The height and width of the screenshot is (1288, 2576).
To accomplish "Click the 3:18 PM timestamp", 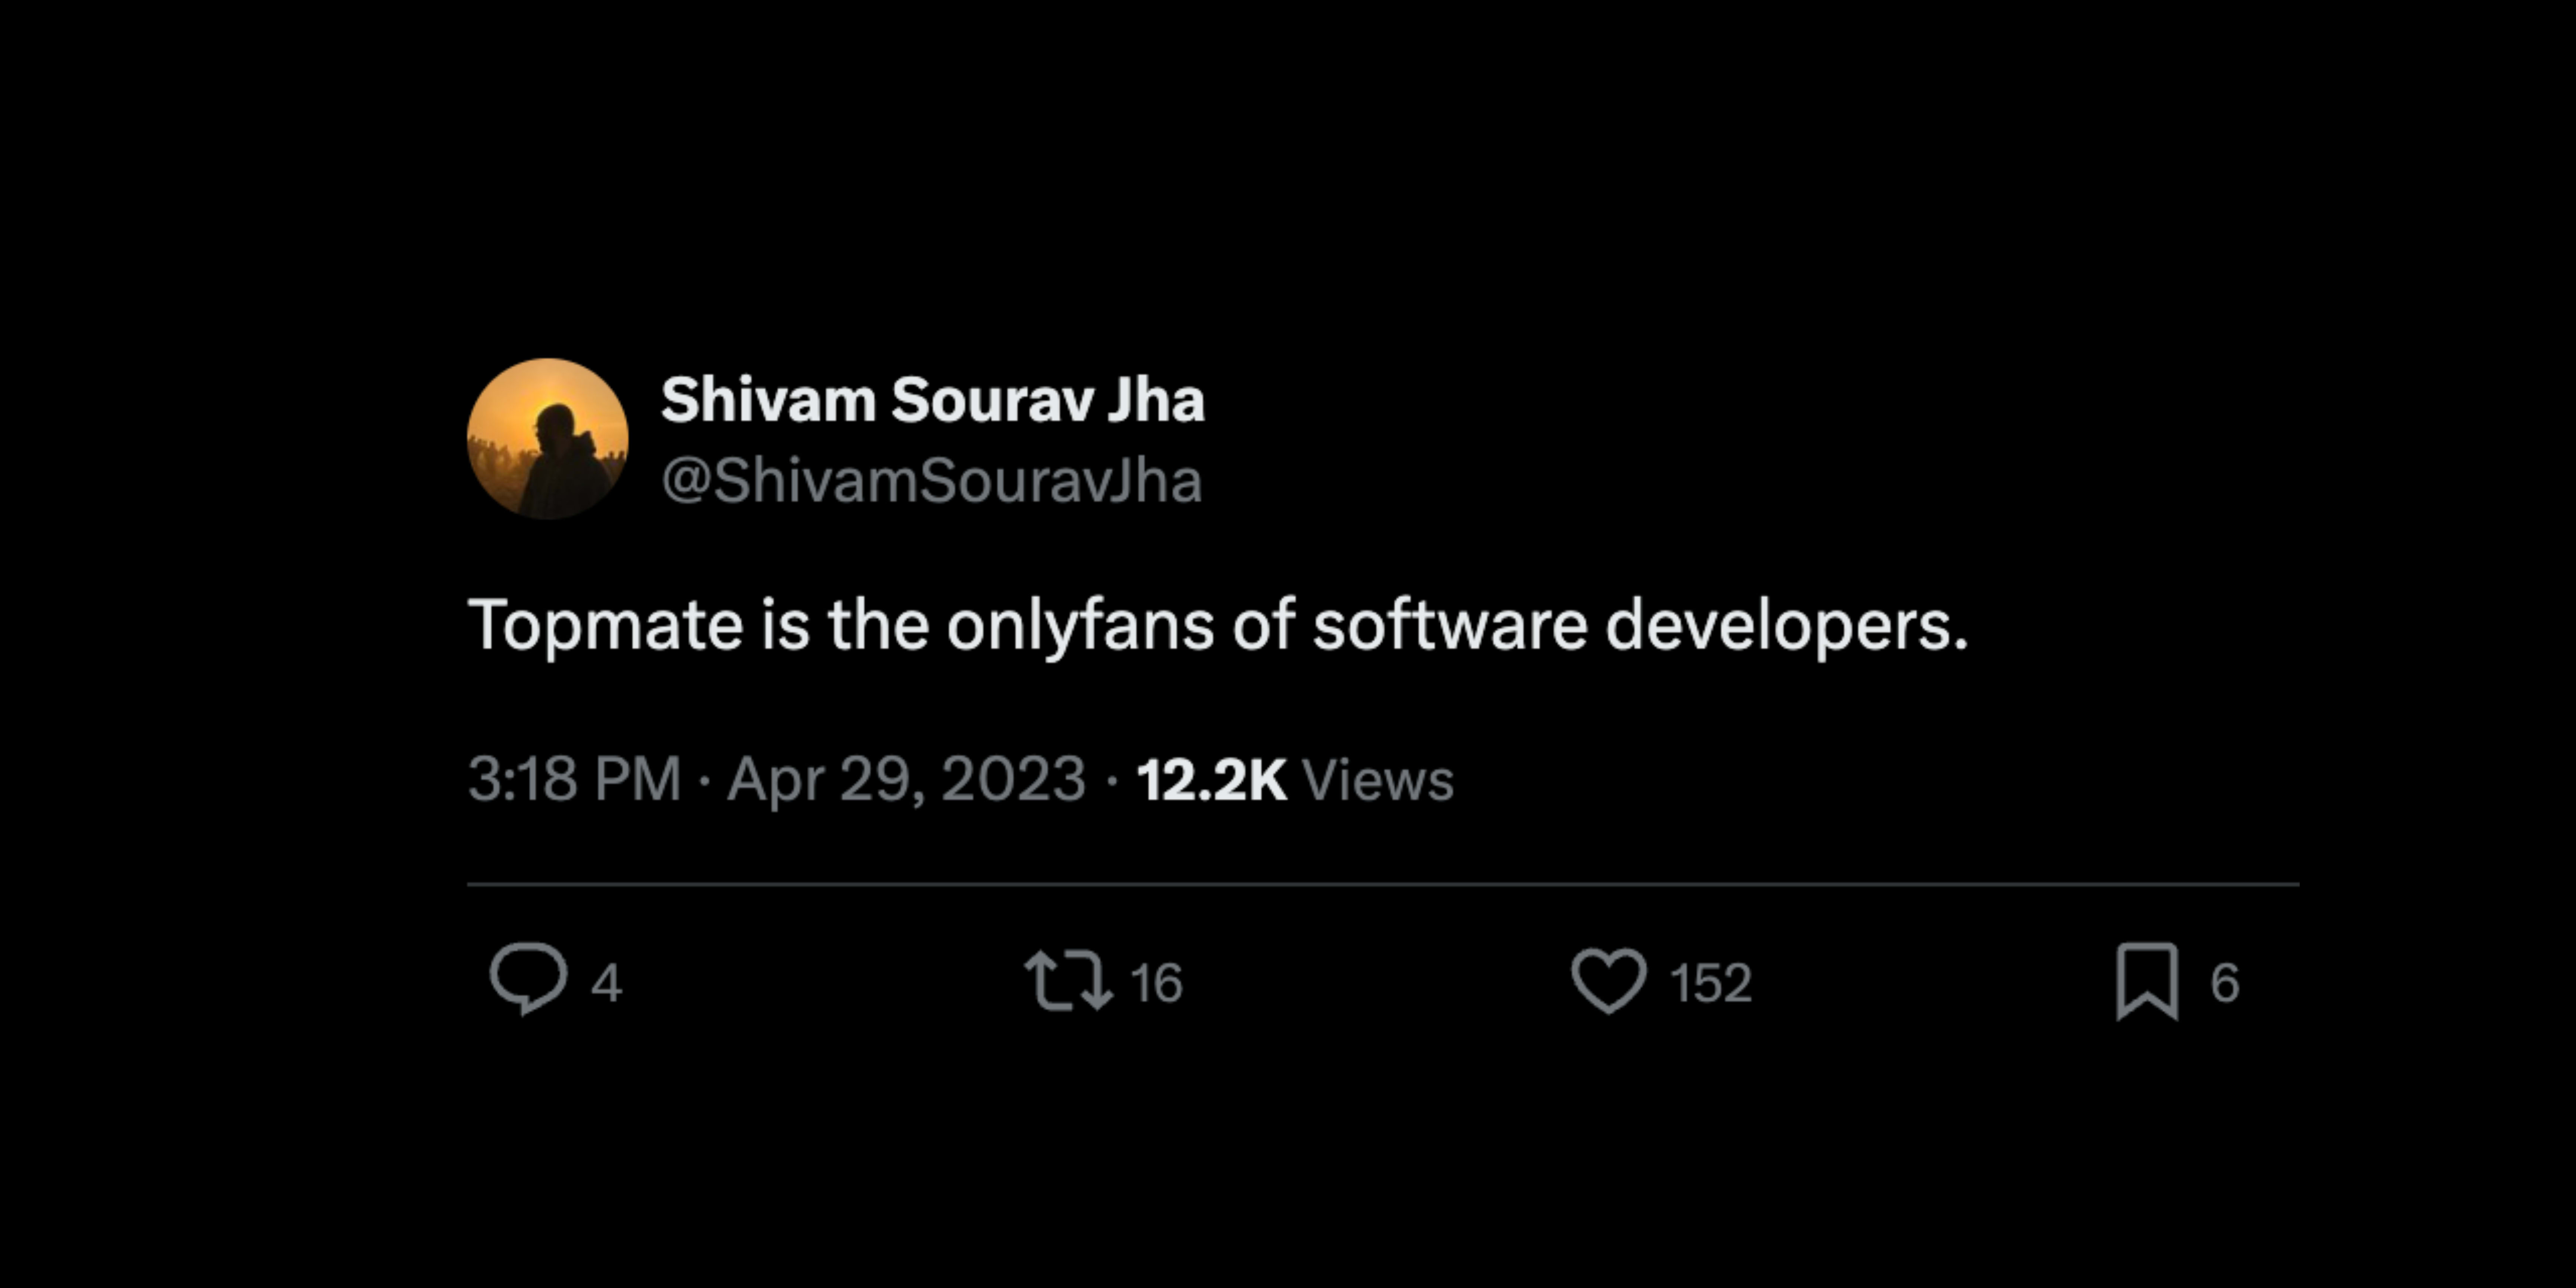I will pyautogui.click(x=574, y=779).
